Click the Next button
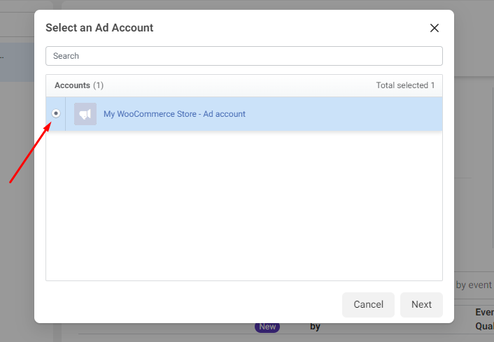 tap(421, 304)
